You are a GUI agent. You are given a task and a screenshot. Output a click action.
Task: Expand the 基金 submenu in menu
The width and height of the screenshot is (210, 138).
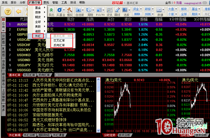pos(37,8)
